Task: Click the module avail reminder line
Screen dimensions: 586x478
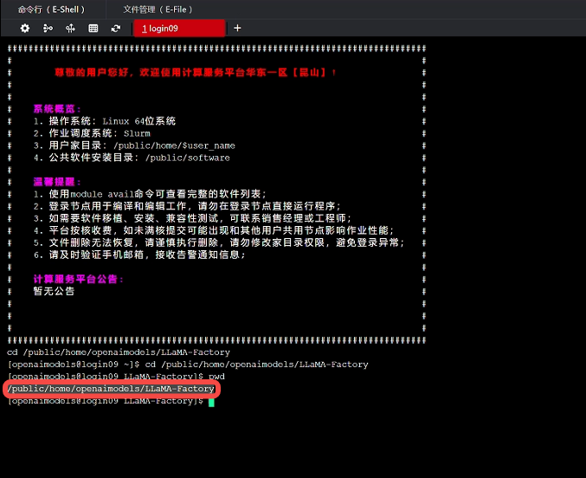Action: pyautogui.click(x=150, y=194)
